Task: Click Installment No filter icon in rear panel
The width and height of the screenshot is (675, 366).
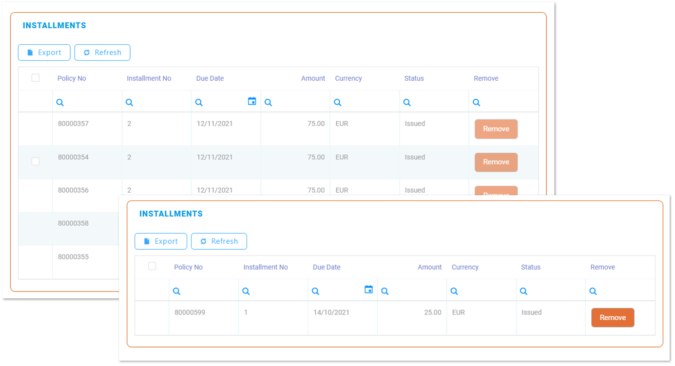Action: pyautogui.click(x=129, y=103)
